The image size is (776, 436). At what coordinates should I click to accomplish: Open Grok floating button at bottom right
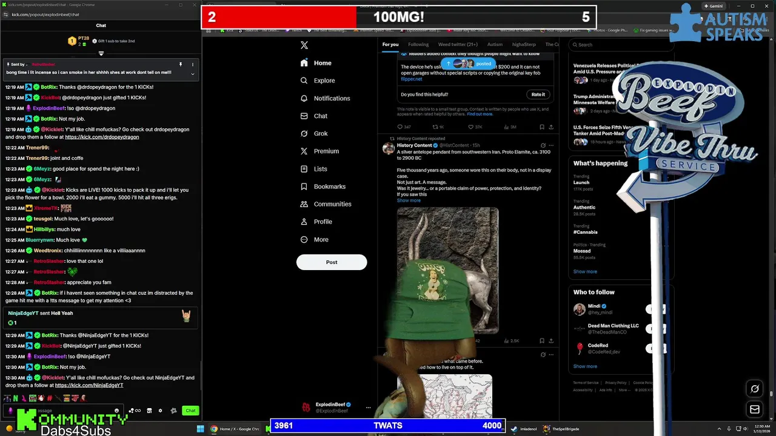coord(755,389)
